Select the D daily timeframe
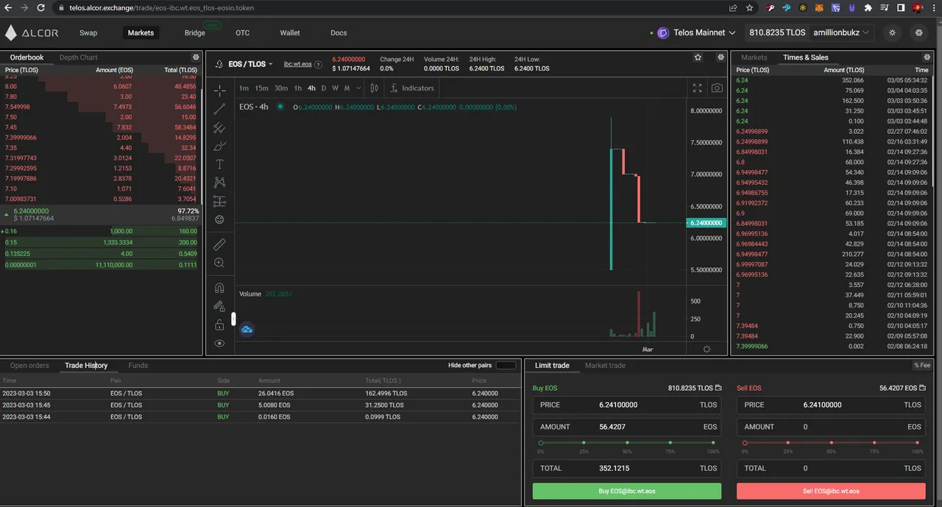The height and width of the screenshot is (507, 942). tap(324, 88)
